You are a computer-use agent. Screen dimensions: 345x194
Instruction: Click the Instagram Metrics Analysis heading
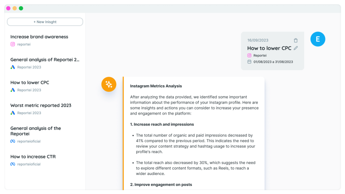pyautogui.click(x=156, y=86)
